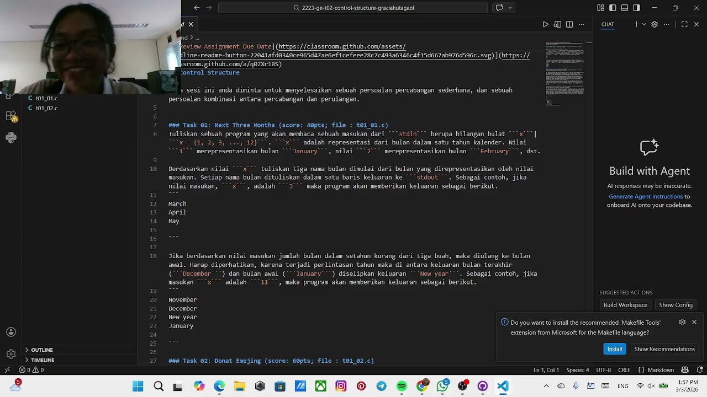Open File Explorer from the taskbar
This screenshot has width=707, height=397.
[239, 386]
